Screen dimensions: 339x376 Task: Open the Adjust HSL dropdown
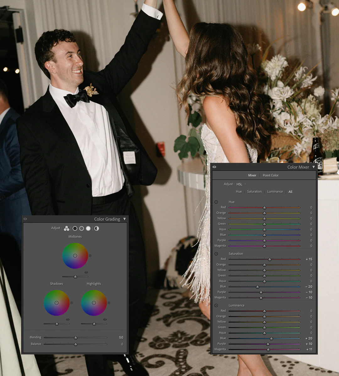coord(241,184)
